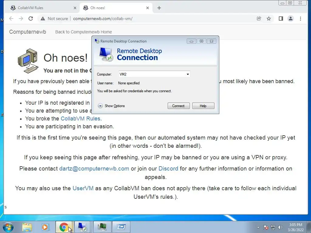This screenshot has width=311, height=233.
Task: Open the Chrome side panel
Action: pyautogui.click(x=281, y=19)
